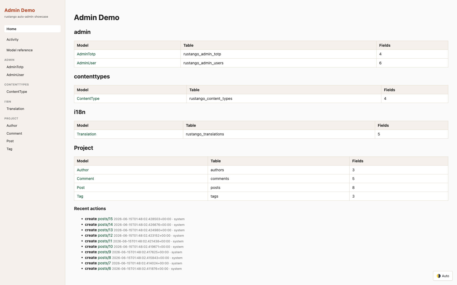457x285 pixels.
Task: Open ContentType in the sidebar
Action: tap(32, 91)
